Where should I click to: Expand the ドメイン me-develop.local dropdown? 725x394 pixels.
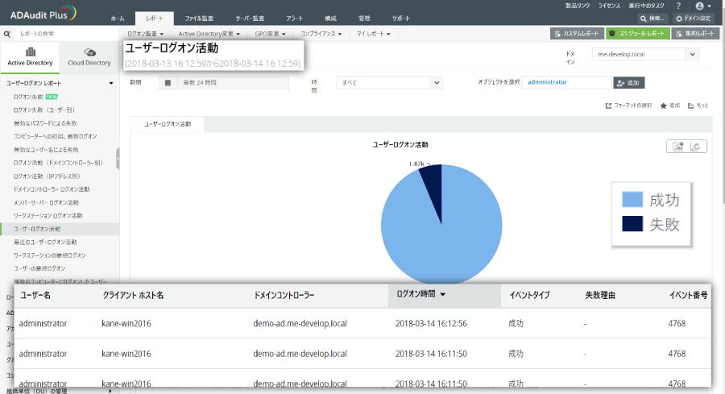point(693,54)
